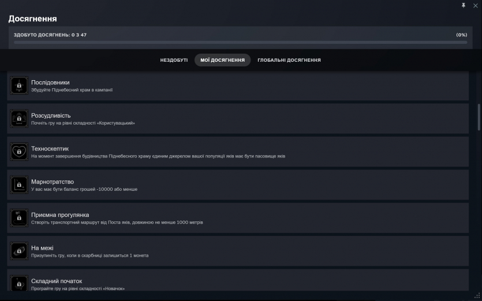Click the Складний початок achievement icon
The width and height of the screenshot is (482, 301).
tap(19, 283)
